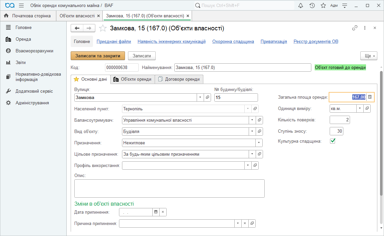Open the Охоронна спадщина link

pyautogui.click(x=233, y=42)
